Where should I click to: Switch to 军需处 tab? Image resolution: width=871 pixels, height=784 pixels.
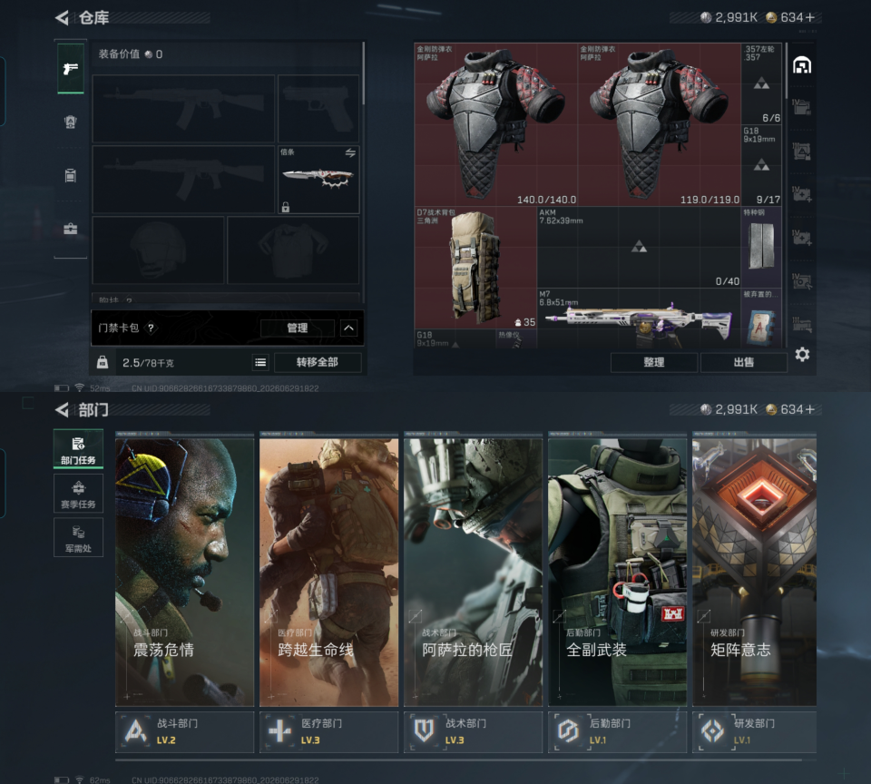[78, 537]
